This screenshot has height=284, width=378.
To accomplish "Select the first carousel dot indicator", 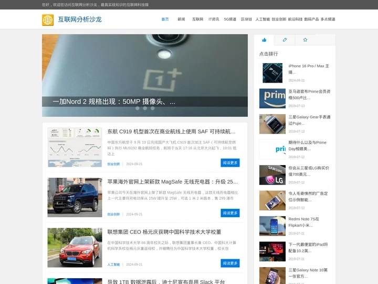I will [x=138, y=108].
